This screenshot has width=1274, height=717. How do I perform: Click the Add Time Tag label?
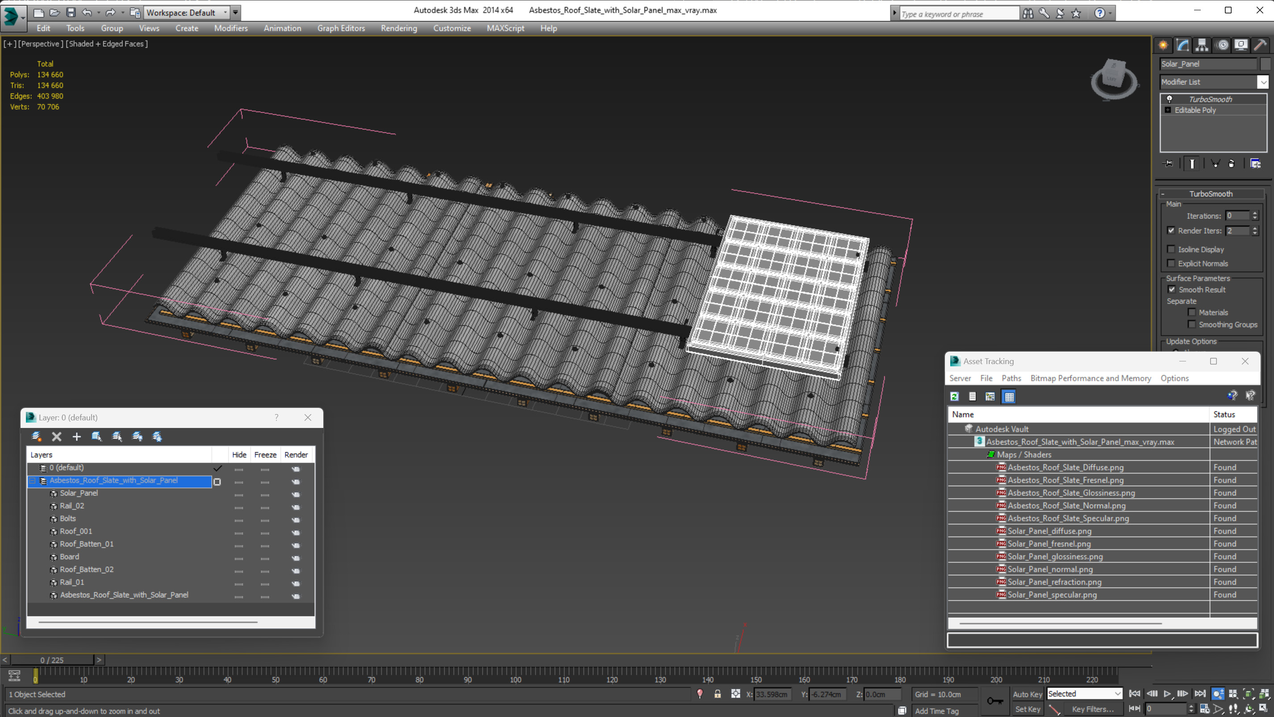(937, 711)
